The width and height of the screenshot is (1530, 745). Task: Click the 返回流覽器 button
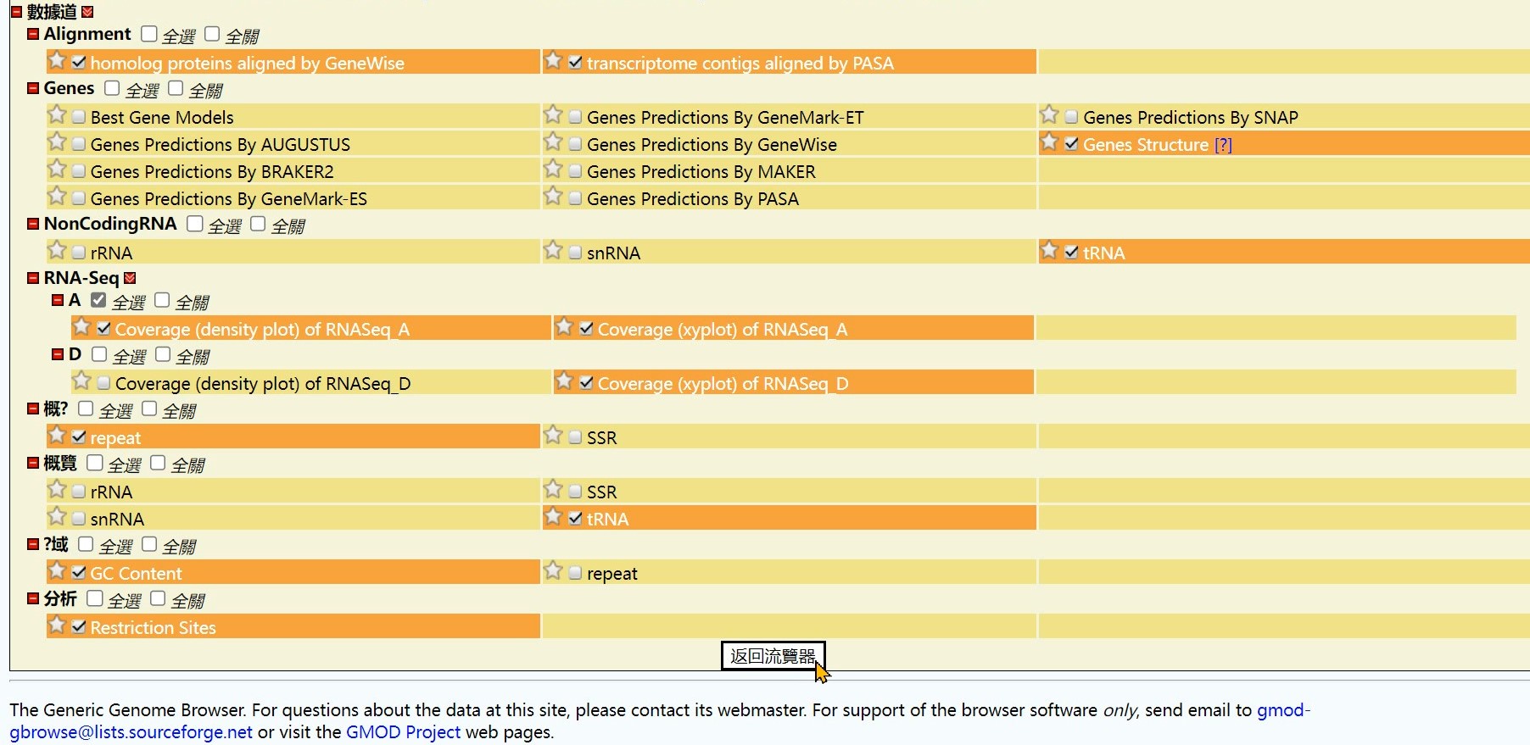click(773, 656)
